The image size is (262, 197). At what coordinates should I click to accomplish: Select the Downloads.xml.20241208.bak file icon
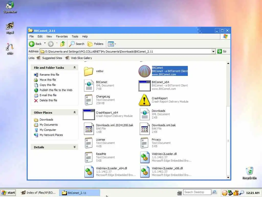click(x=89, y=129)
